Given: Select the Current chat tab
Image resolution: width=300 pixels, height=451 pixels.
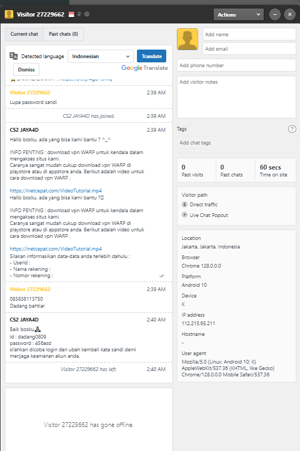Looking at the screenshot, I should pos(24,34).
